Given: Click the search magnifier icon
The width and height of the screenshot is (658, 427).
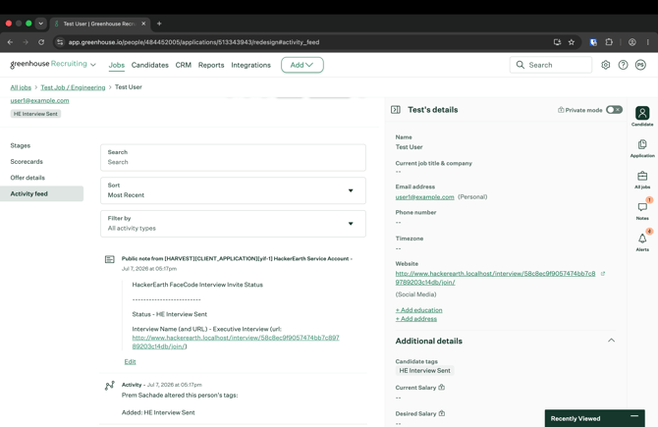Looking at the screenshot, I should pyautogui.click(x=520, y=65).
